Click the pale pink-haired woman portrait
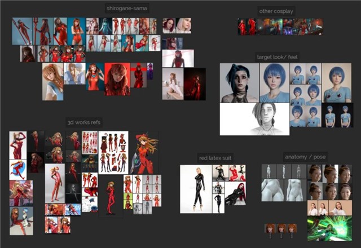 (183, 26)
